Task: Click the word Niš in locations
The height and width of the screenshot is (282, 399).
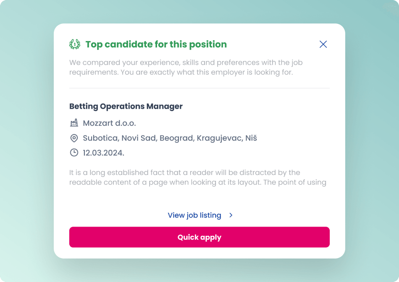Action: (251, 138)
